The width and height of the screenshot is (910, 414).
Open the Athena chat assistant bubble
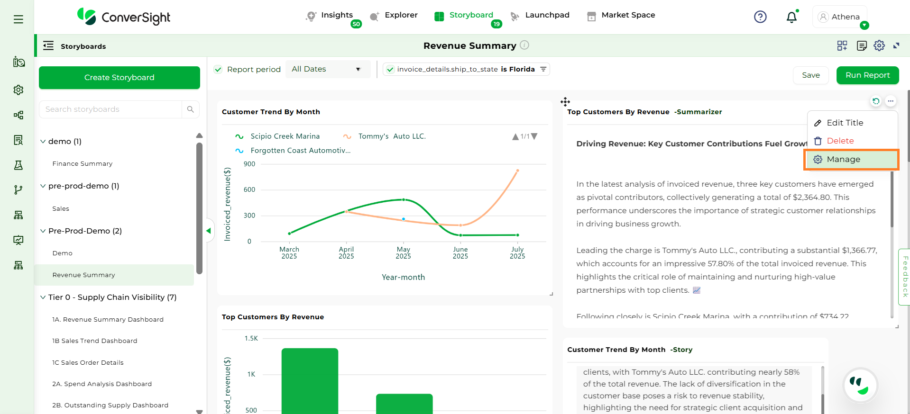[860, 386]
